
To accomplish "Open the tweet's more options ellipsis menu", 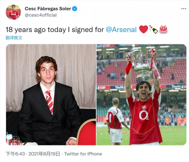I will tap(183, 9).
